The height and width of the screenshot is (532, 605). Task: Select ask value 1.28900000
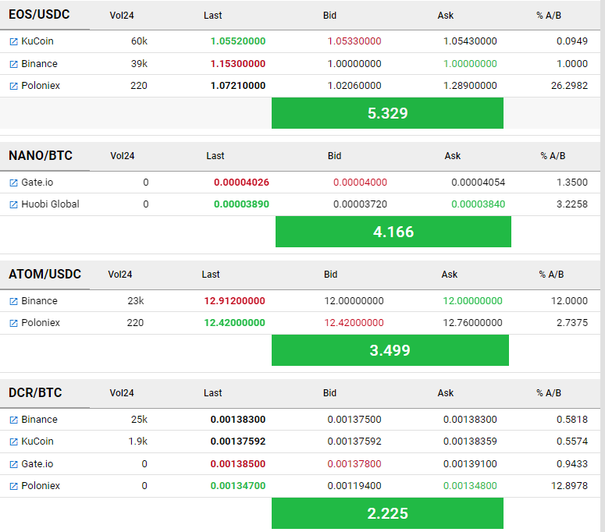(470, 86)
